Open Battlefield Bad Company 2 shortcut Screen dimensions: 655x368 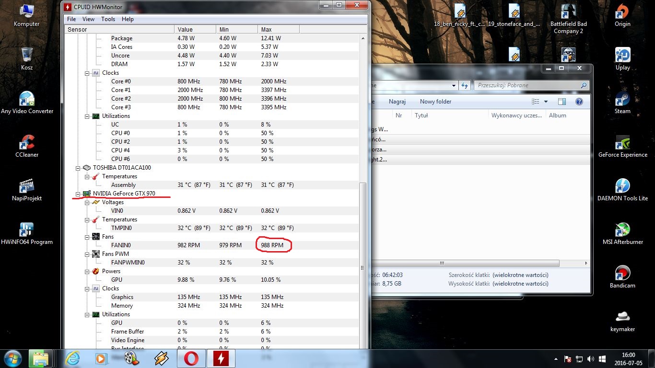coord(568,19)
